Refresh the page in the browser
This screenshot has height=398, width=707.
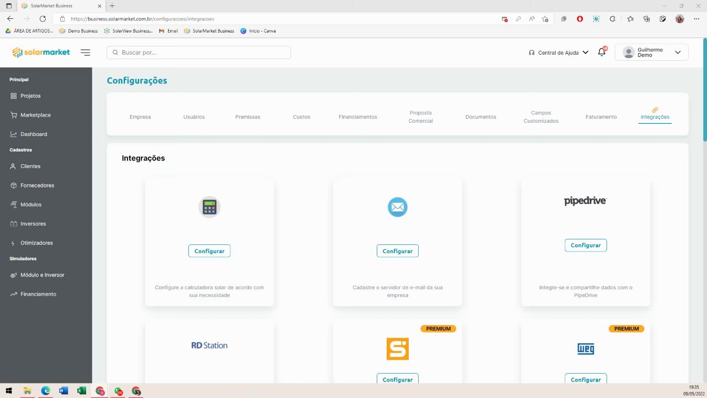pos(43,19)
